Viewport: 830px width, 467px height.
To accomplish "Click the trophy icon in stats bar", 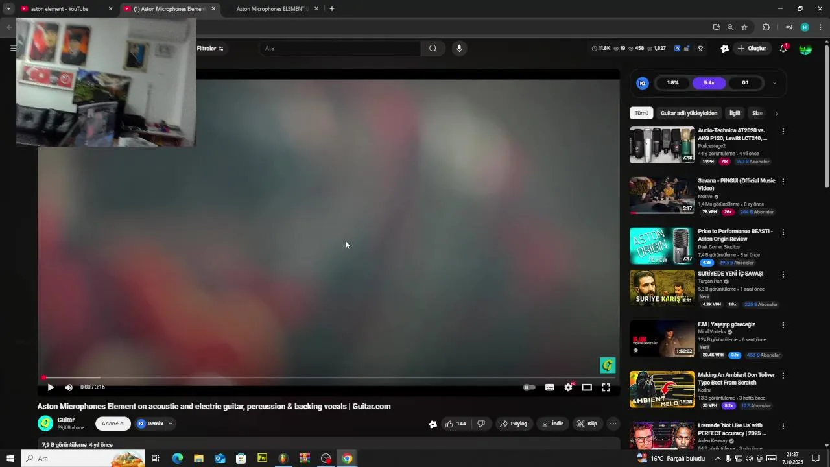I will [700, 49].
